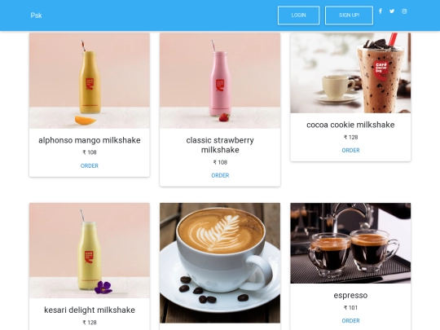Order the classic strawberry milkshake
This screenshot has width=440, height=330.
220,175
